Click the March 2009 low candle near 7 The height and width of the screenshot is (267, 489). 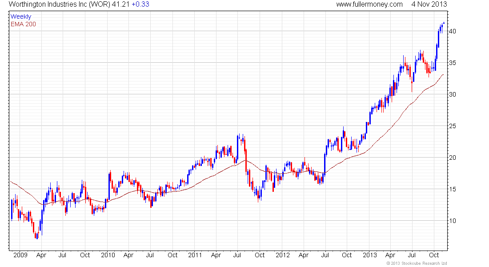pyautogui.click(x=37, y=235)
